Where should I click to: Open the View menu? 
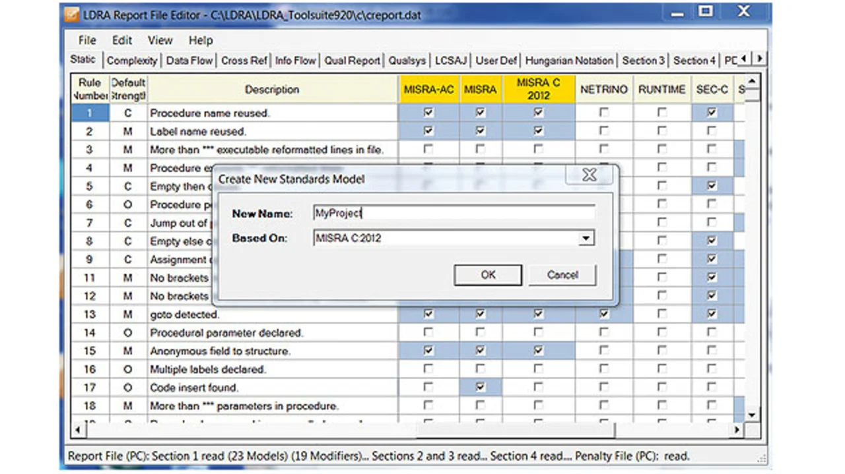click(160, 40)
